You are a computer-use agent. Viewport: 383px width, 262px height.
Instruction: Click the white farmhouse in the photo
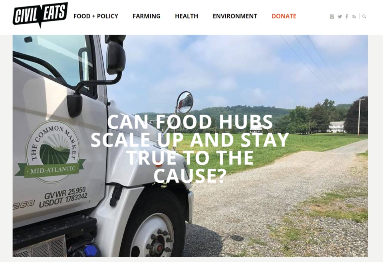(337, 127)
